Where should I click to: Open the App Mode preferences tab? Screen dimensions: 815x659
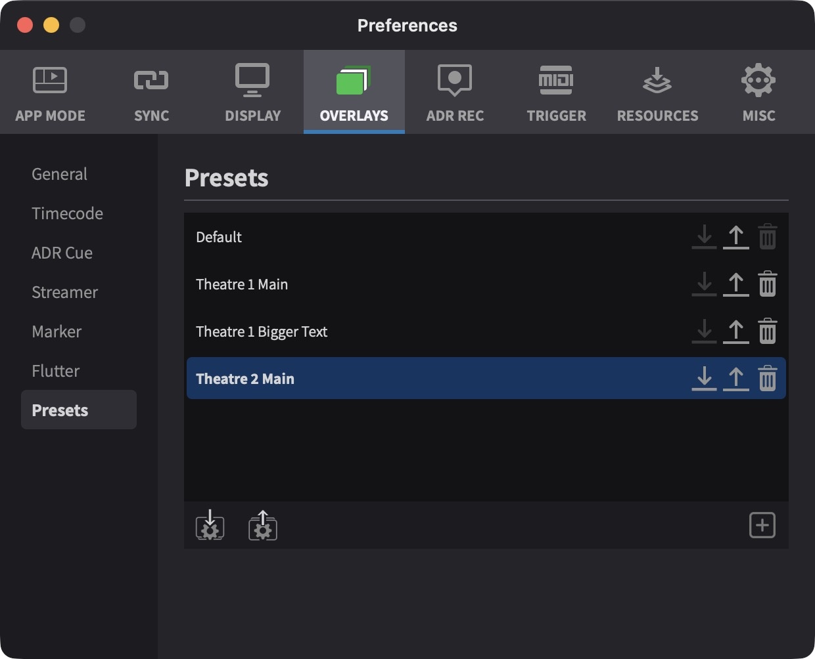(51, 93)
